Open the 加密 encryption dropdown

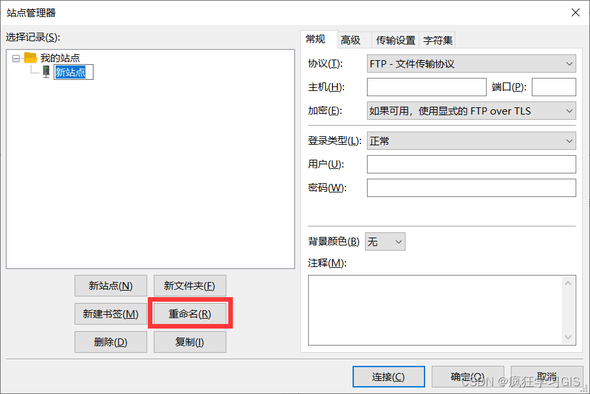click(472, 111)
